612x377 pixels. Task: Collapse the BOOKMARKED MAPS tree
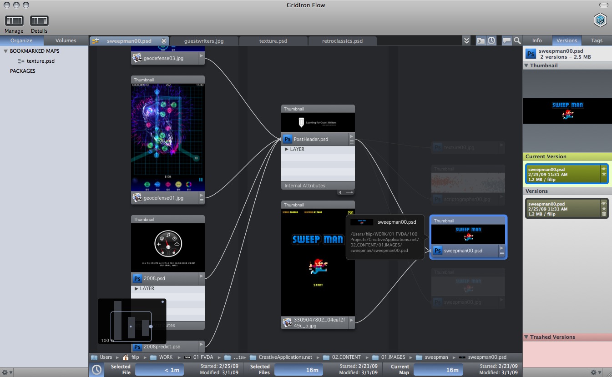click(x=5, y=51)
